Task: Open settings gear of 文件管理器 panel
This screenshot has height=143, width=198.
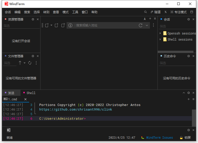Action: pos(33,56)
